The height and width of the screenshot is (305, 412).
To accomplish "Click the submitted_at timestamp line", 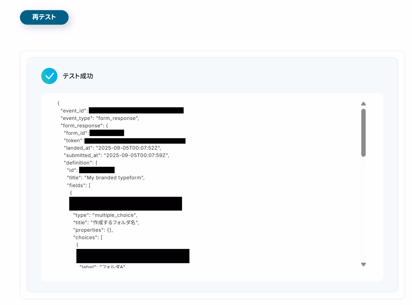I will pos(116,155).
